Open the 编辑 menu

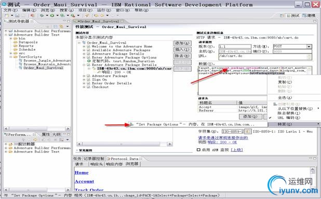click(x=29, y=10)
